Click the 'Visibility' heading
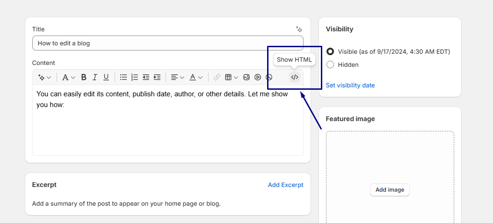This screenshot has width=493, height=223. (x=340, y=29)
